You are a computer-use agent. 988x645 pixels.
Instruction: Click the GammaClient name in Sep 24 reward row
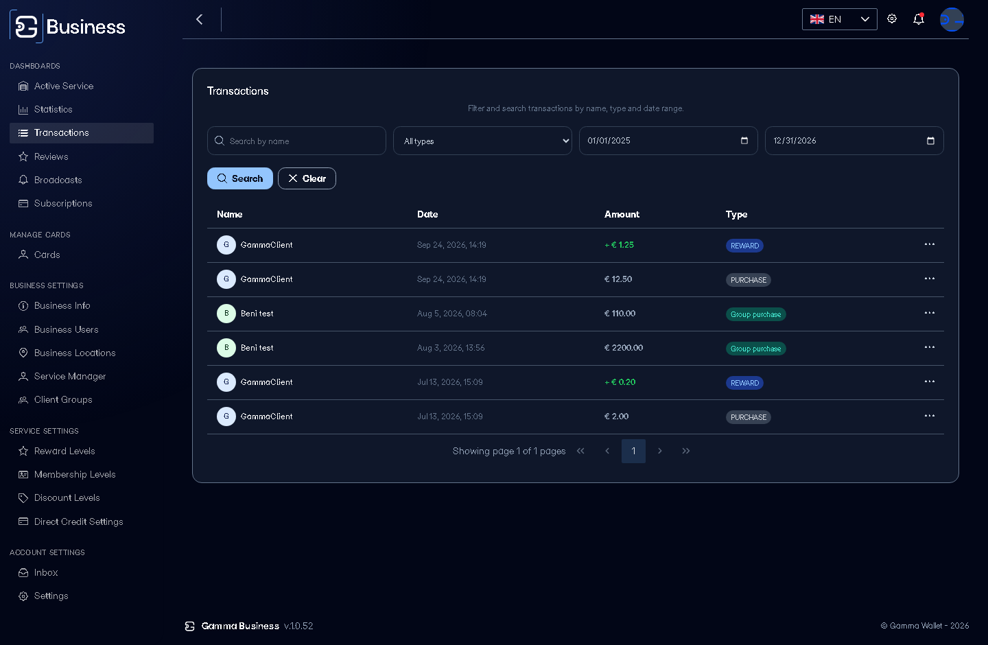coord(267,245)
